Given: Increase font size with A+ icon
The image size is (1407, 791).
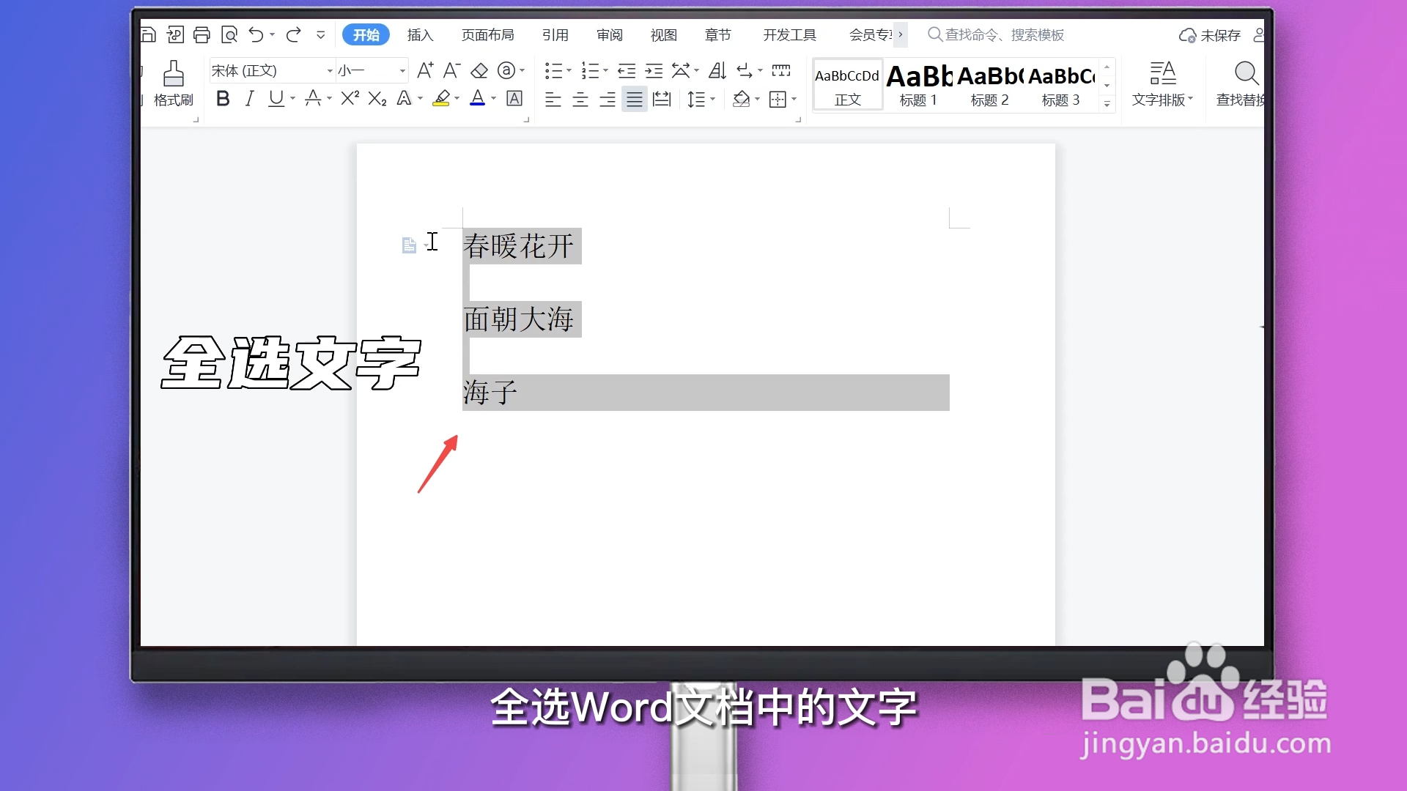Looking at the screenshot, I should click(425, 70).
